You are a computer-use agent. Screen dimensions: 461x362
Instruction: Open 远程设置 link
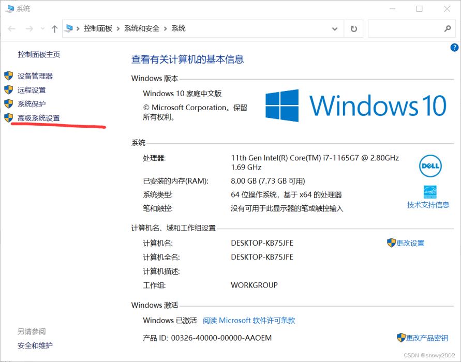pos(32,90)
